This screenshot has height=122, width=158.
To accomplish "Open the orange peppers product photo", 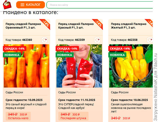I will pos(27,66).
